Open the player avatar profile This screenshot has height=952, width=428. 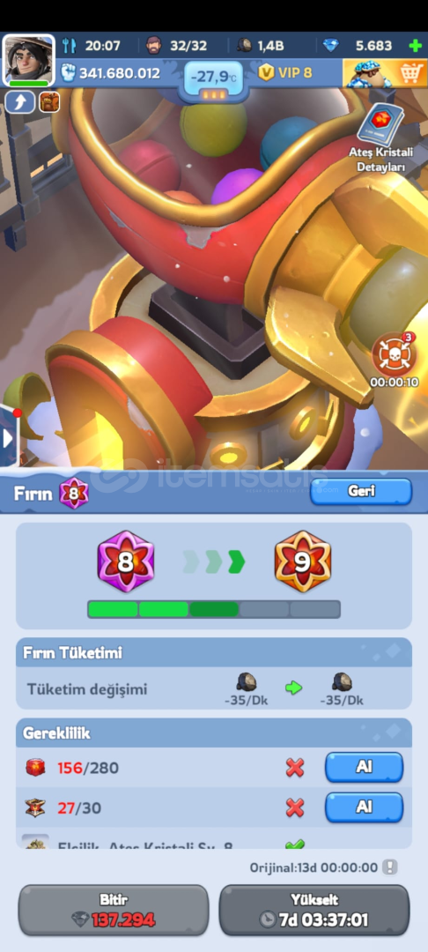click(x=28, y=61)
